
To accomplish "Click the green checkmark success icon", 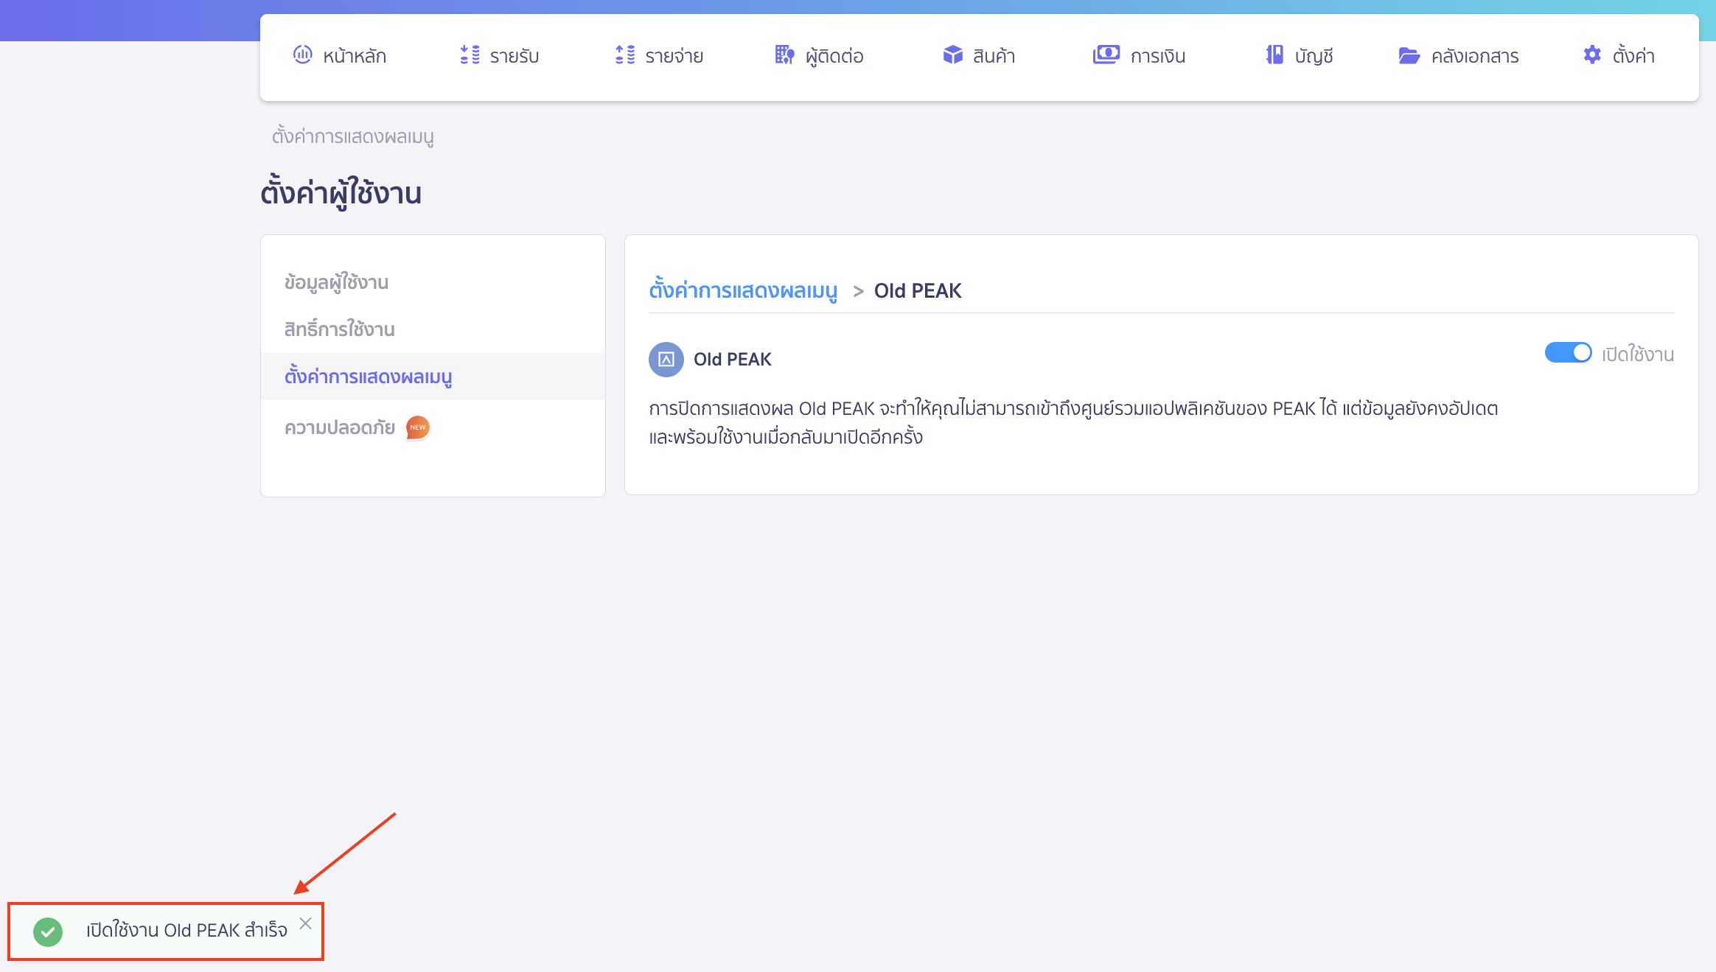I will point(48,931).
